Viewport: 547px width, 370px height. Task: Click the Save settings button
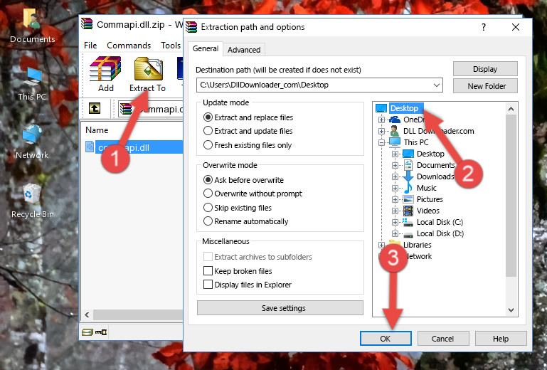click(x=280, y=308)
